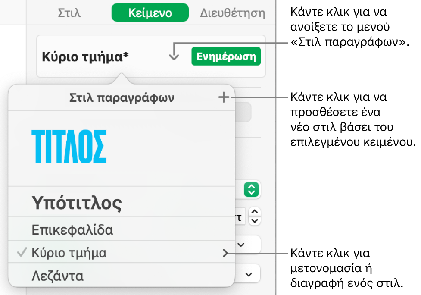The height and width of the screenshot is (295, 421).
Task: Increase font size with up stepper
Action: (x=255, y=212)
